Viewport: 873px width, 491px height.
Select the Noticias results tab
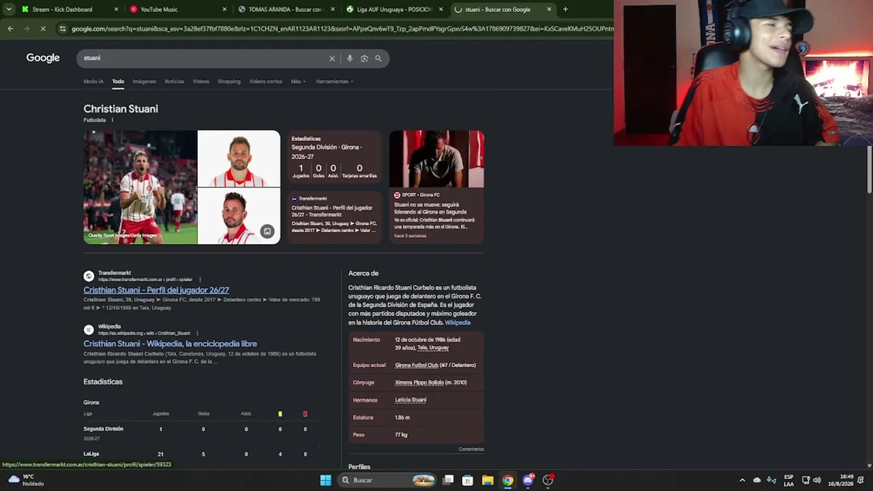point(174,82)
